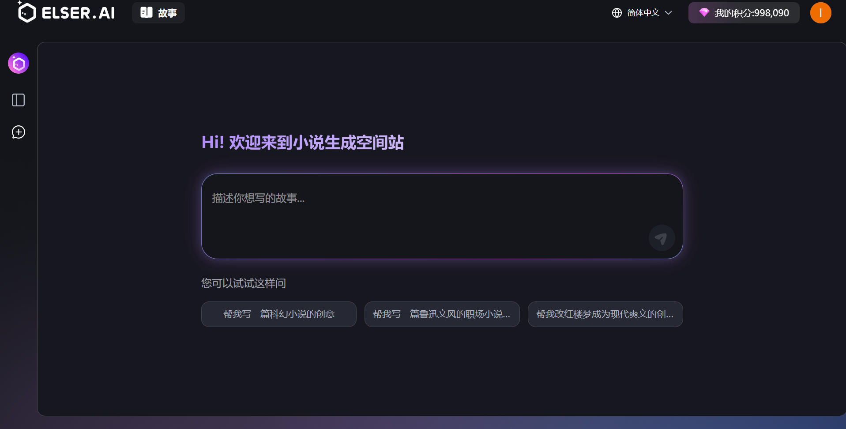Open the orange user avatar menu
The image size is (846, 429).
[820, 13]
